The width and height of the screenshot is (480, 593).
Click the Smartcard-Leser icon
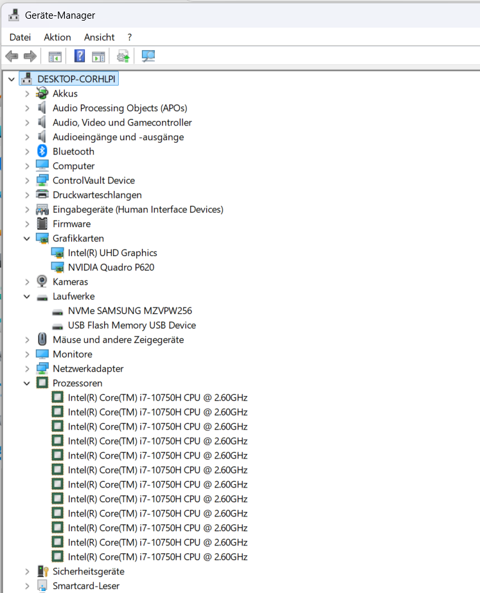coord(42,585)
